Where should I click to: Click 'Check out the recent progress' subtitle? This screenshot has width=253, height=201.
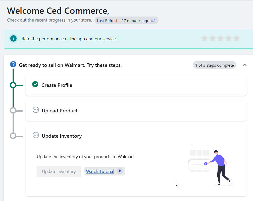point(49,20)
